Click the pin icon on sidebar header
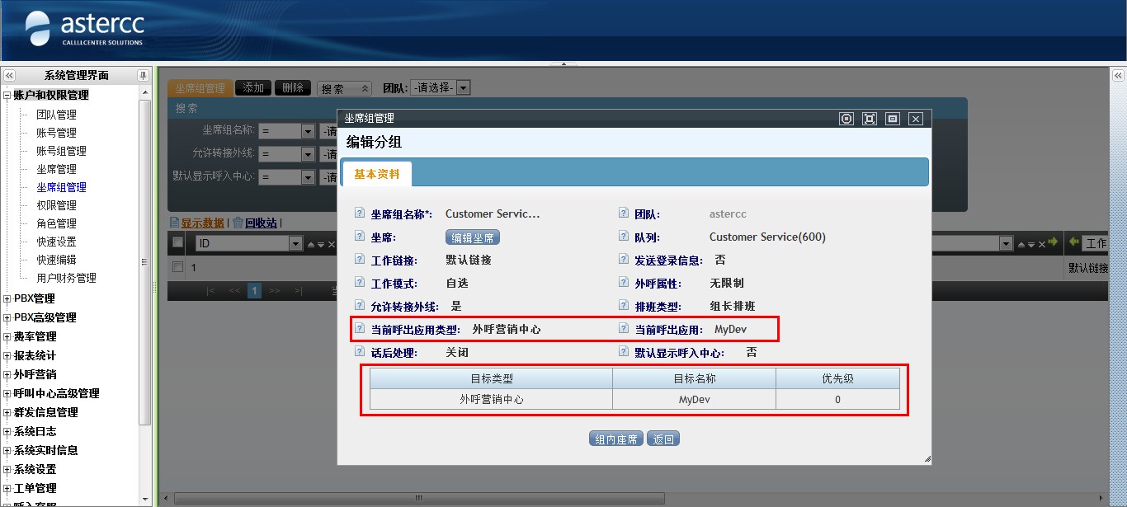The image size is (1127, 507). click(x=143, y=75)
